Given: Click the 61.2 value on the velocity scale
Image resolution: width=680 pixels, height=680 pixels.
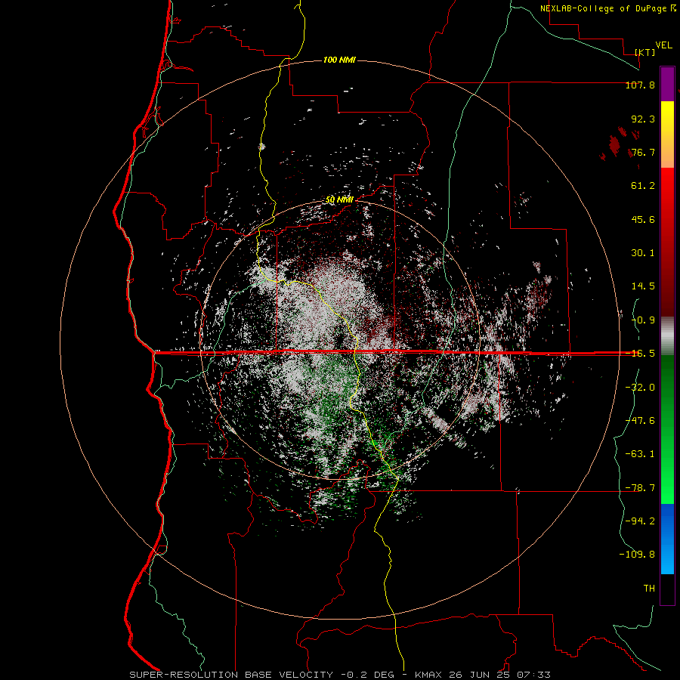Looking at the screenshot, I should coord(643,186).
